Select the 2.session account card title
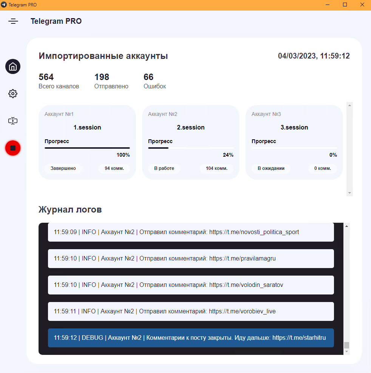The width and height of the screenshot is (371, 373). click(191, 127)
